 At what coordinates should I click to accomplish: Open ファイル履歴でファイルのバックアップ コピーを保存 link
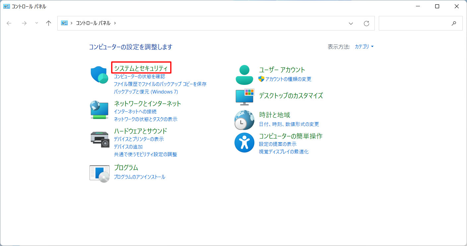click(160, 84)
